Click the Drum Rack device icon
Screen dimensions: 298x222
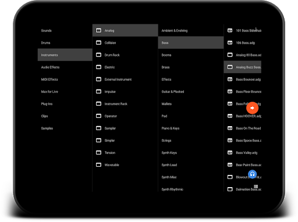tap(98, 55)
